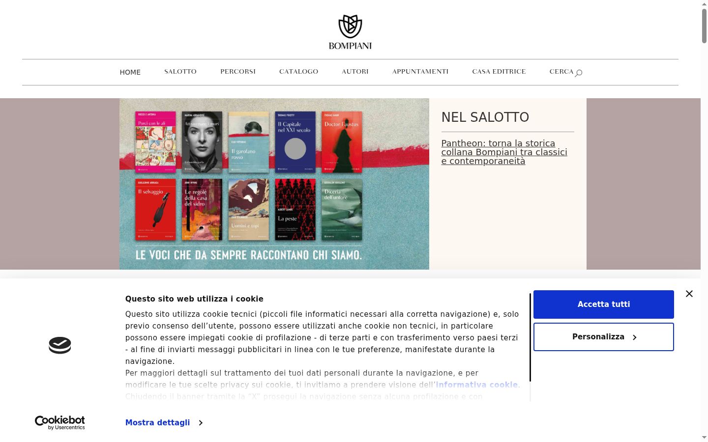Accept all cookies with Accetta tutti
Image resolution: width=708 pixels, height=442 pixels.
pos(604,304)
